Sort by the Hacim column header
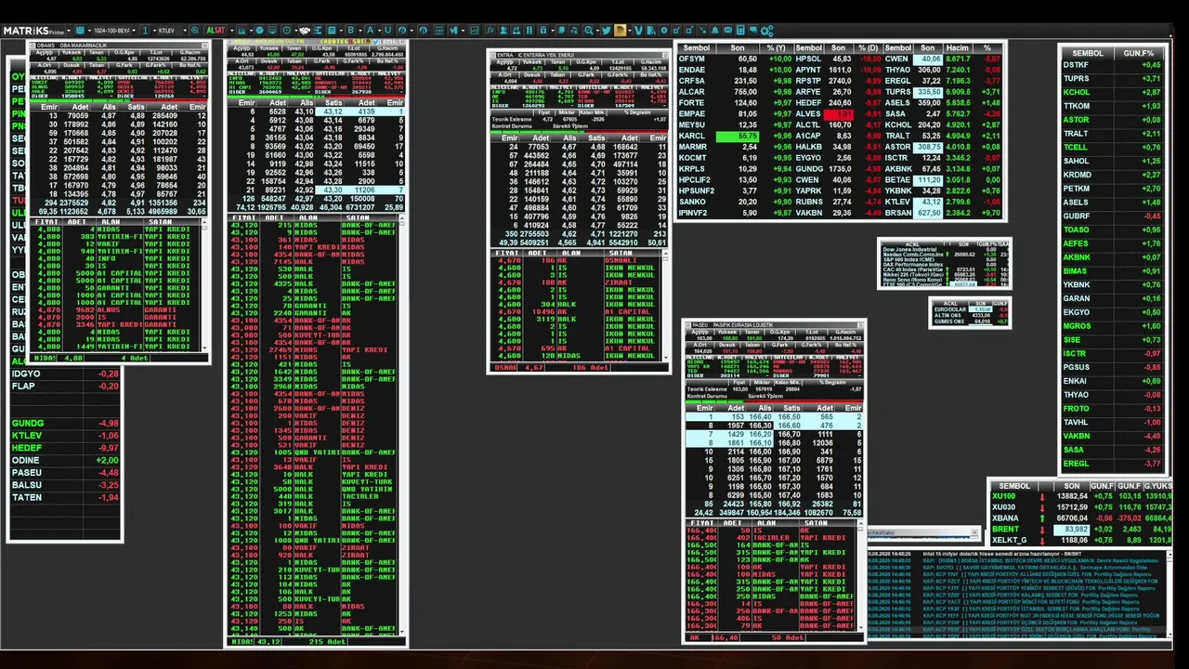Image resolution: width=1189 pixels, height=669 pixels. coord(957,48)
